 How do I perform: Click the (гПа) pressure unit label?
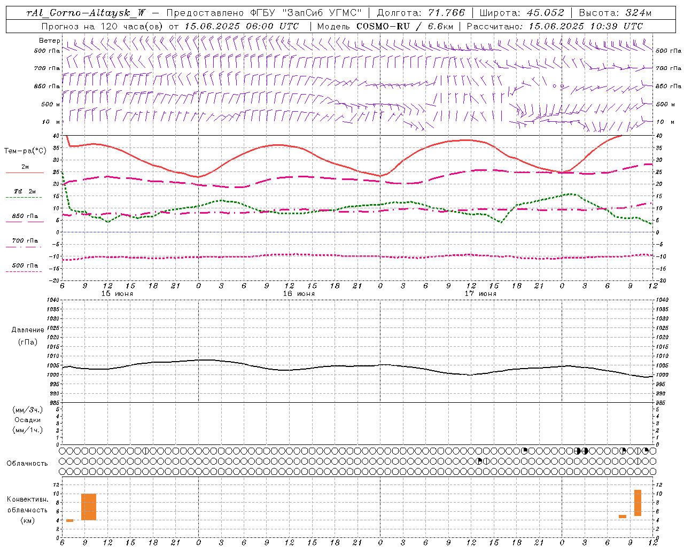pyautogui.click(x=28, y=342)
